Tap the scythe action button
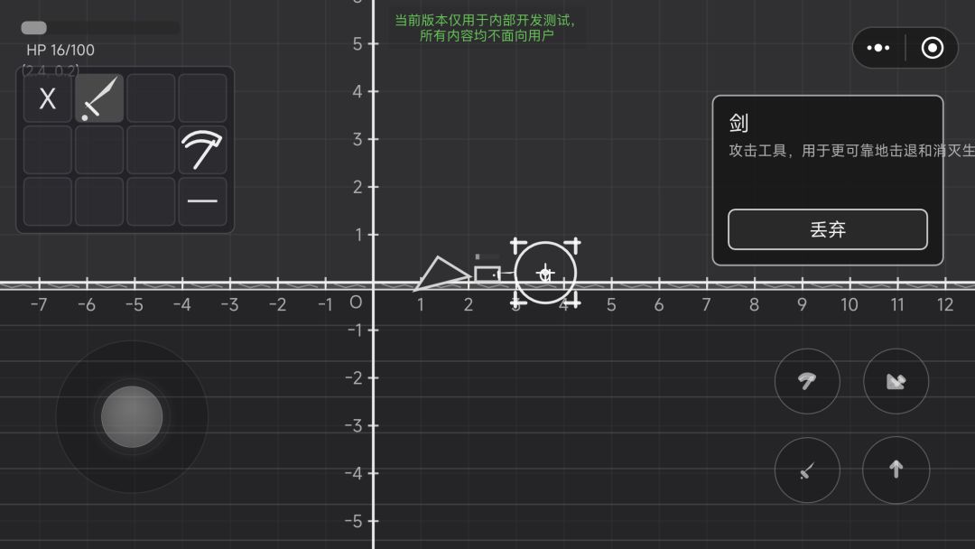Screen dimensions: 975x549 807,381
